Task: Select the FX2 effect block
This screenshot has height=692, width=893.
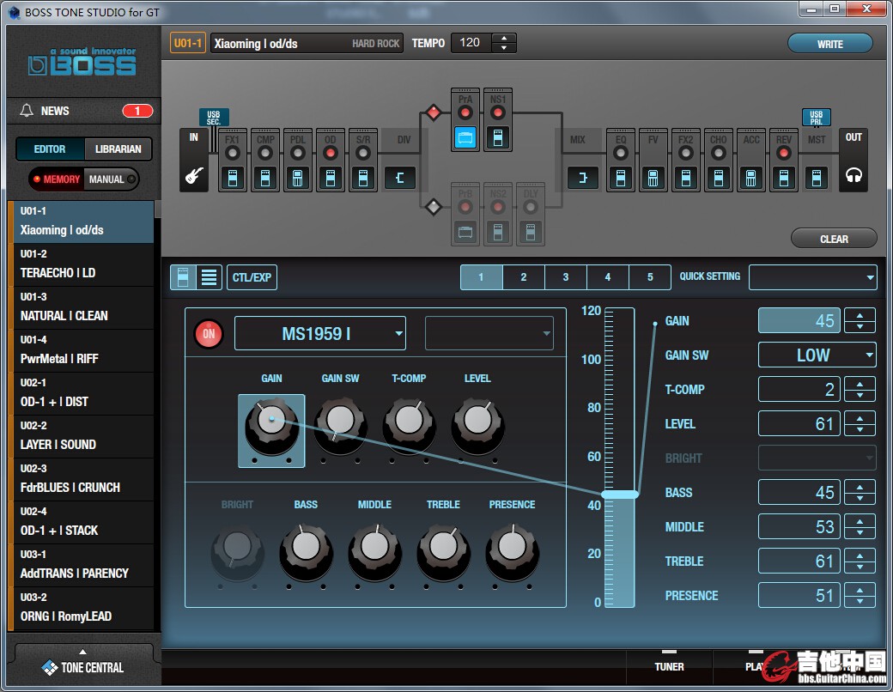Action: 686,160
